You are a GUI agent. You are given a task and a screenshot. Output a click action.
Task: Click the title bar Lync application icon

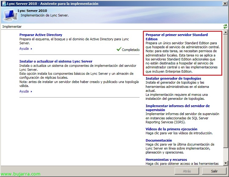[x=4, y=4]
